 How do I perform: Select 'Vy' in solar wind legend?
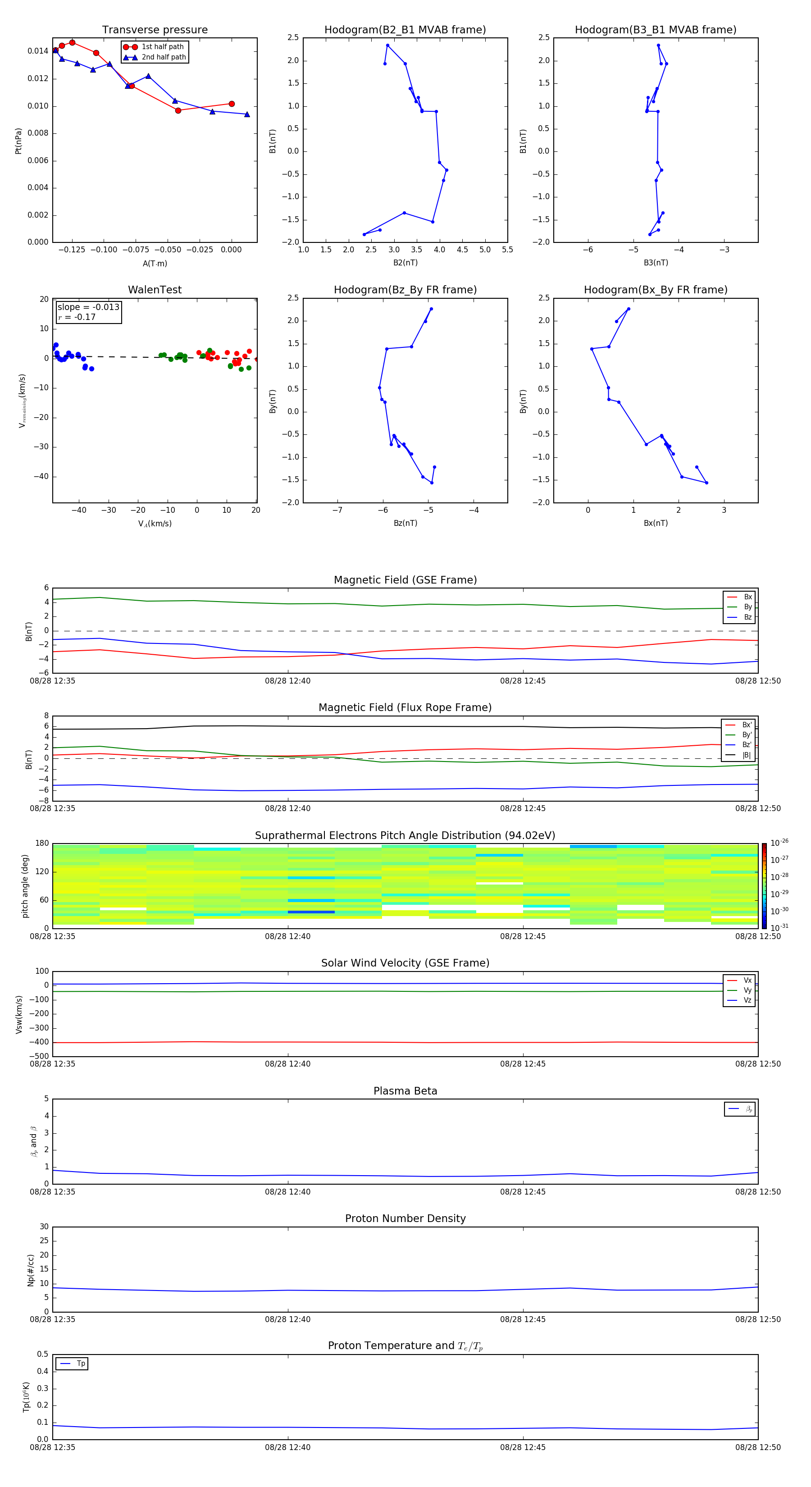click(739, 990)
